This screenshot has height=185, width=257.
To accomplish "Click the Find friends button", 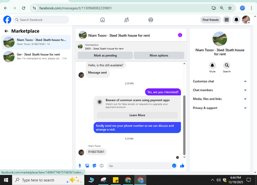I will coord(211,20).
